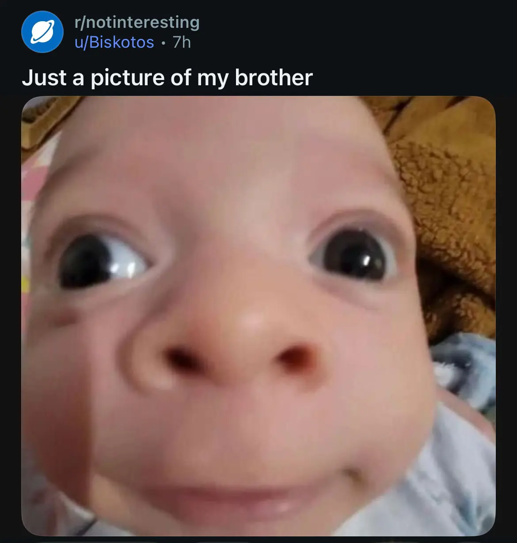Click the dot separator before the 7h timestamp
Screen dimensions: 517x543
coord(163,43)
